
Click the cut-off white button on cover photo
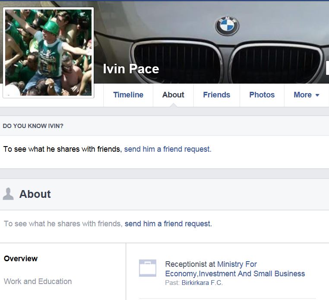coord(327,68)
